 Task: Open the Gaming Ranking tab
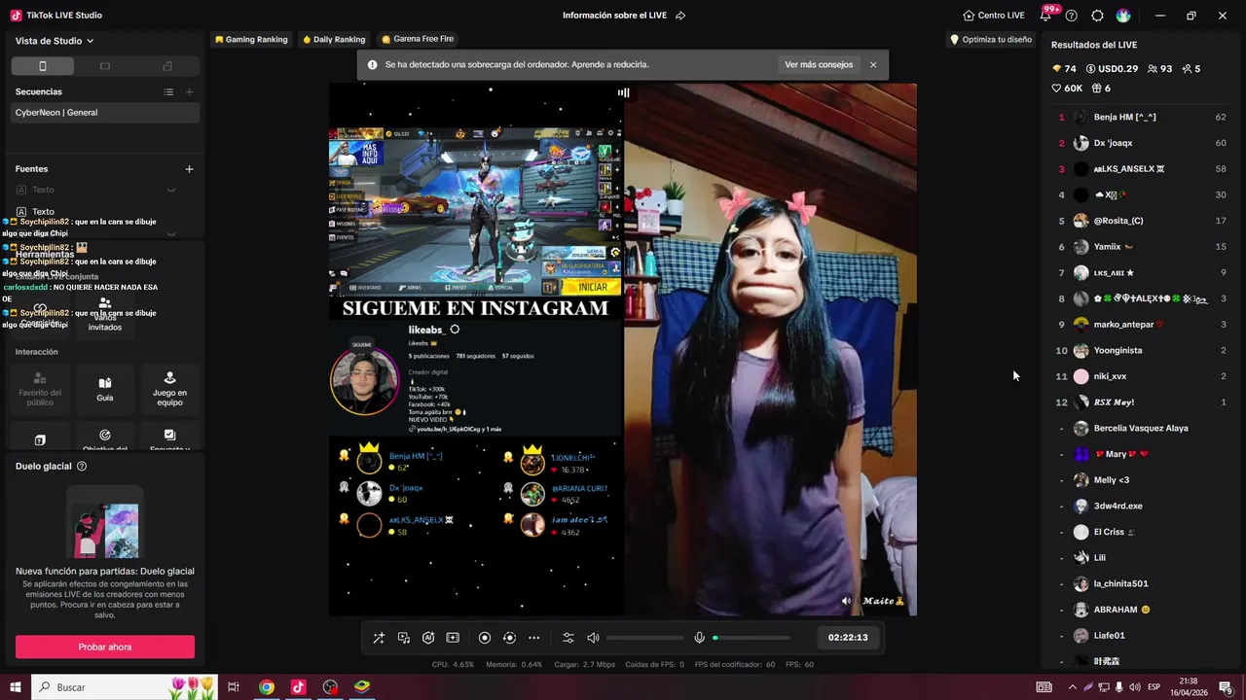point(251,40)
